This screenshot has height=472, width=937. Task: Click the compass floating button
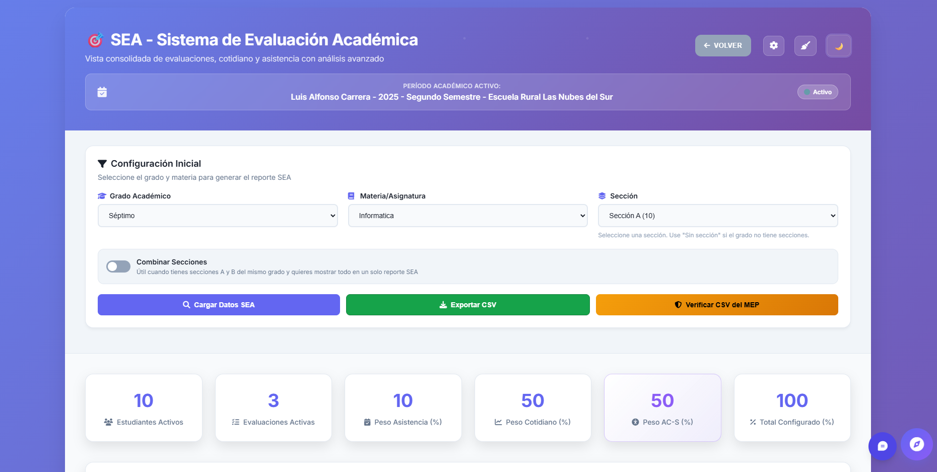[916, 444]
